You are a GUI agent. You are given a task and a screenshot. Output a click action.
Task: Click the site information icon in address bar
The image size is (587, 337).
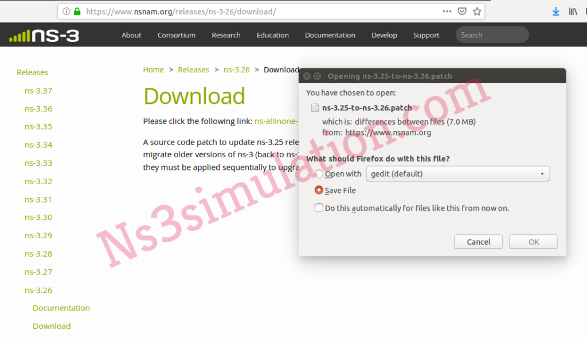pos(66,11)
